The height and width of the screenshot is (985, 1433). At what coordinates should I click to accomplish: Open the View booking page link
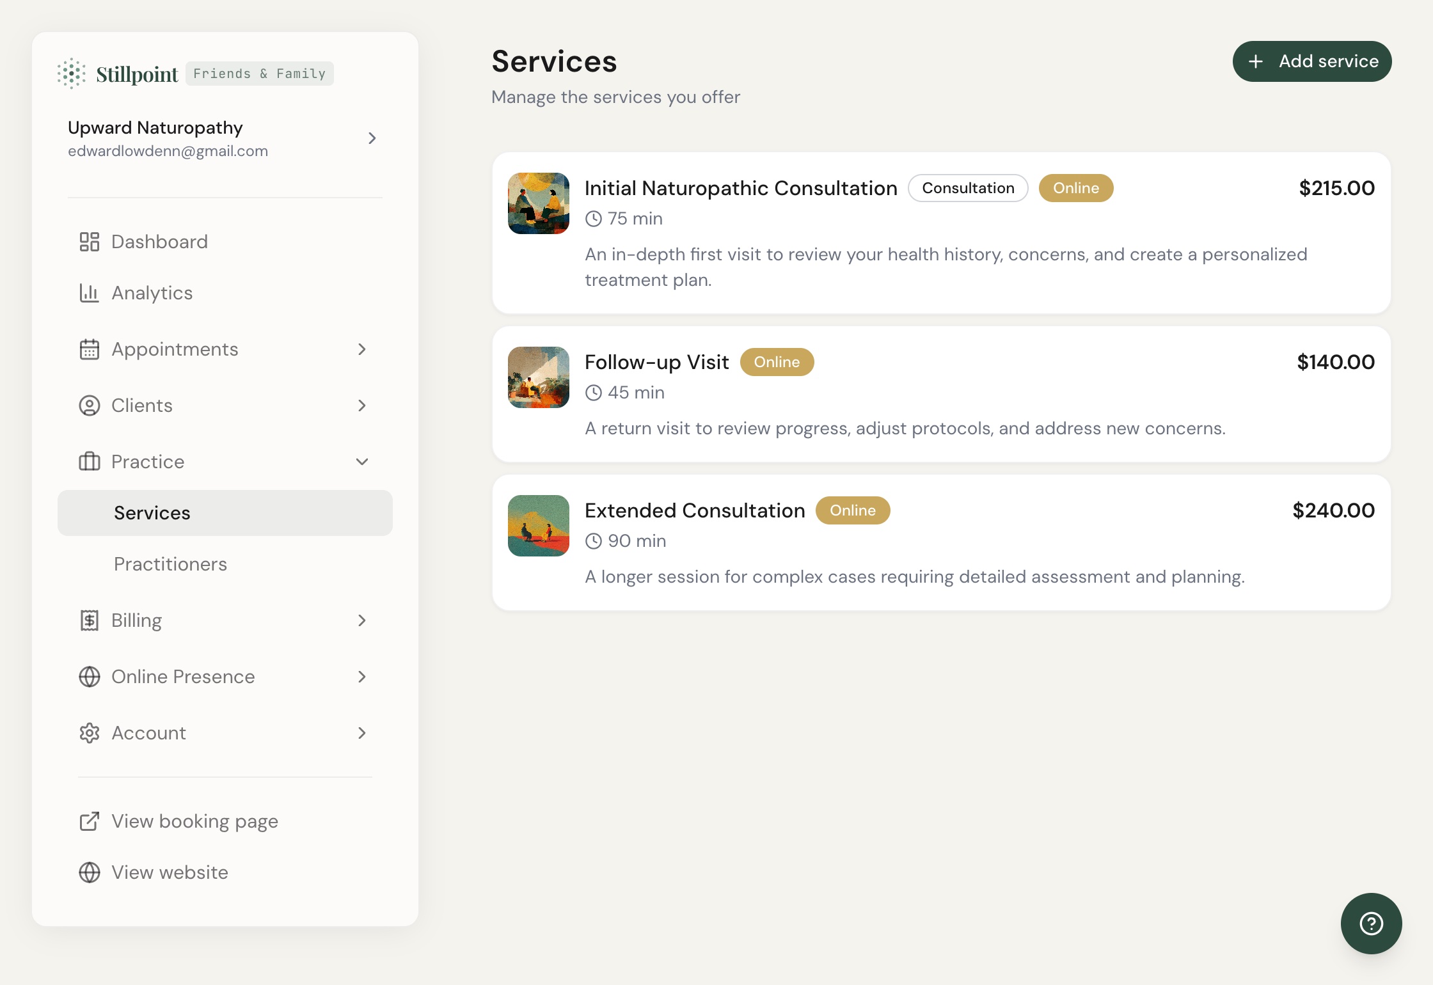(194, 821)
